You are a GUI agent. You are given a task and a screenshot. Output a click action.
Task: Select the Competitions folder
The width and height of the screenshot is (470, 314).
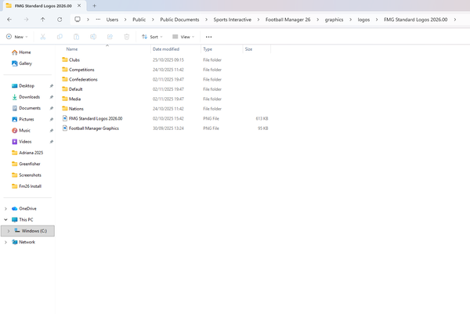click(81, 70)
